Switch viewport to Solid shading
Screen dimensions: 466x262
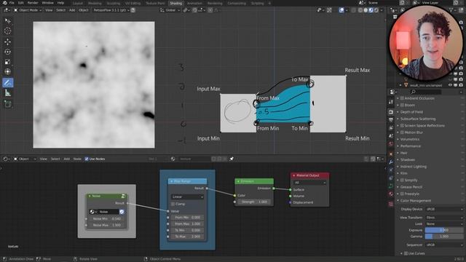[x=366, y=10]
